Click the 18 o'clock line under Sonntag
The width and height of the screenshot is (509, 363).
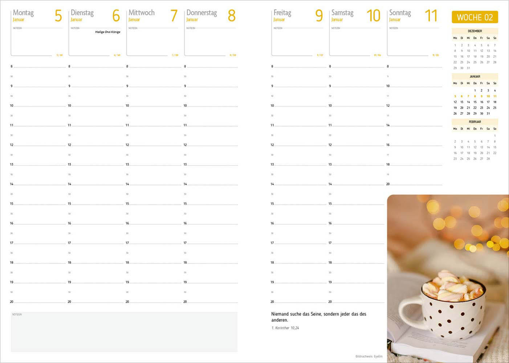point(415,164)
